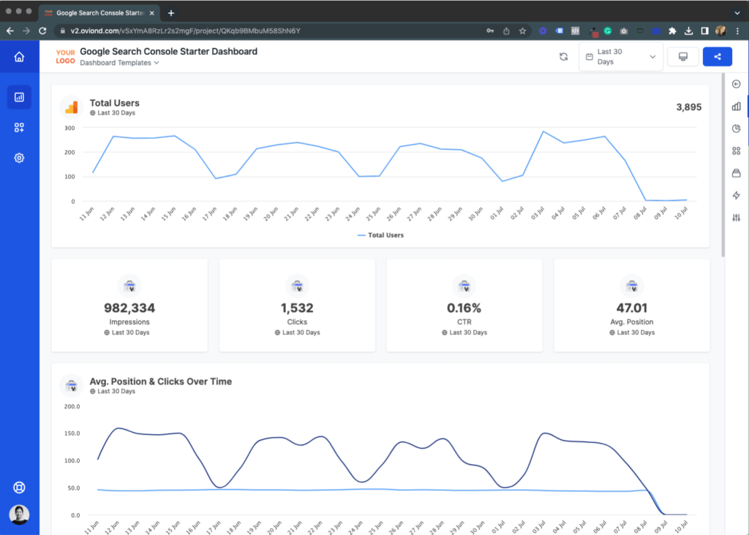Click the 47.01 Avg. Position value
This screenshot has height=535, width=749.
(x=631, y=308)
